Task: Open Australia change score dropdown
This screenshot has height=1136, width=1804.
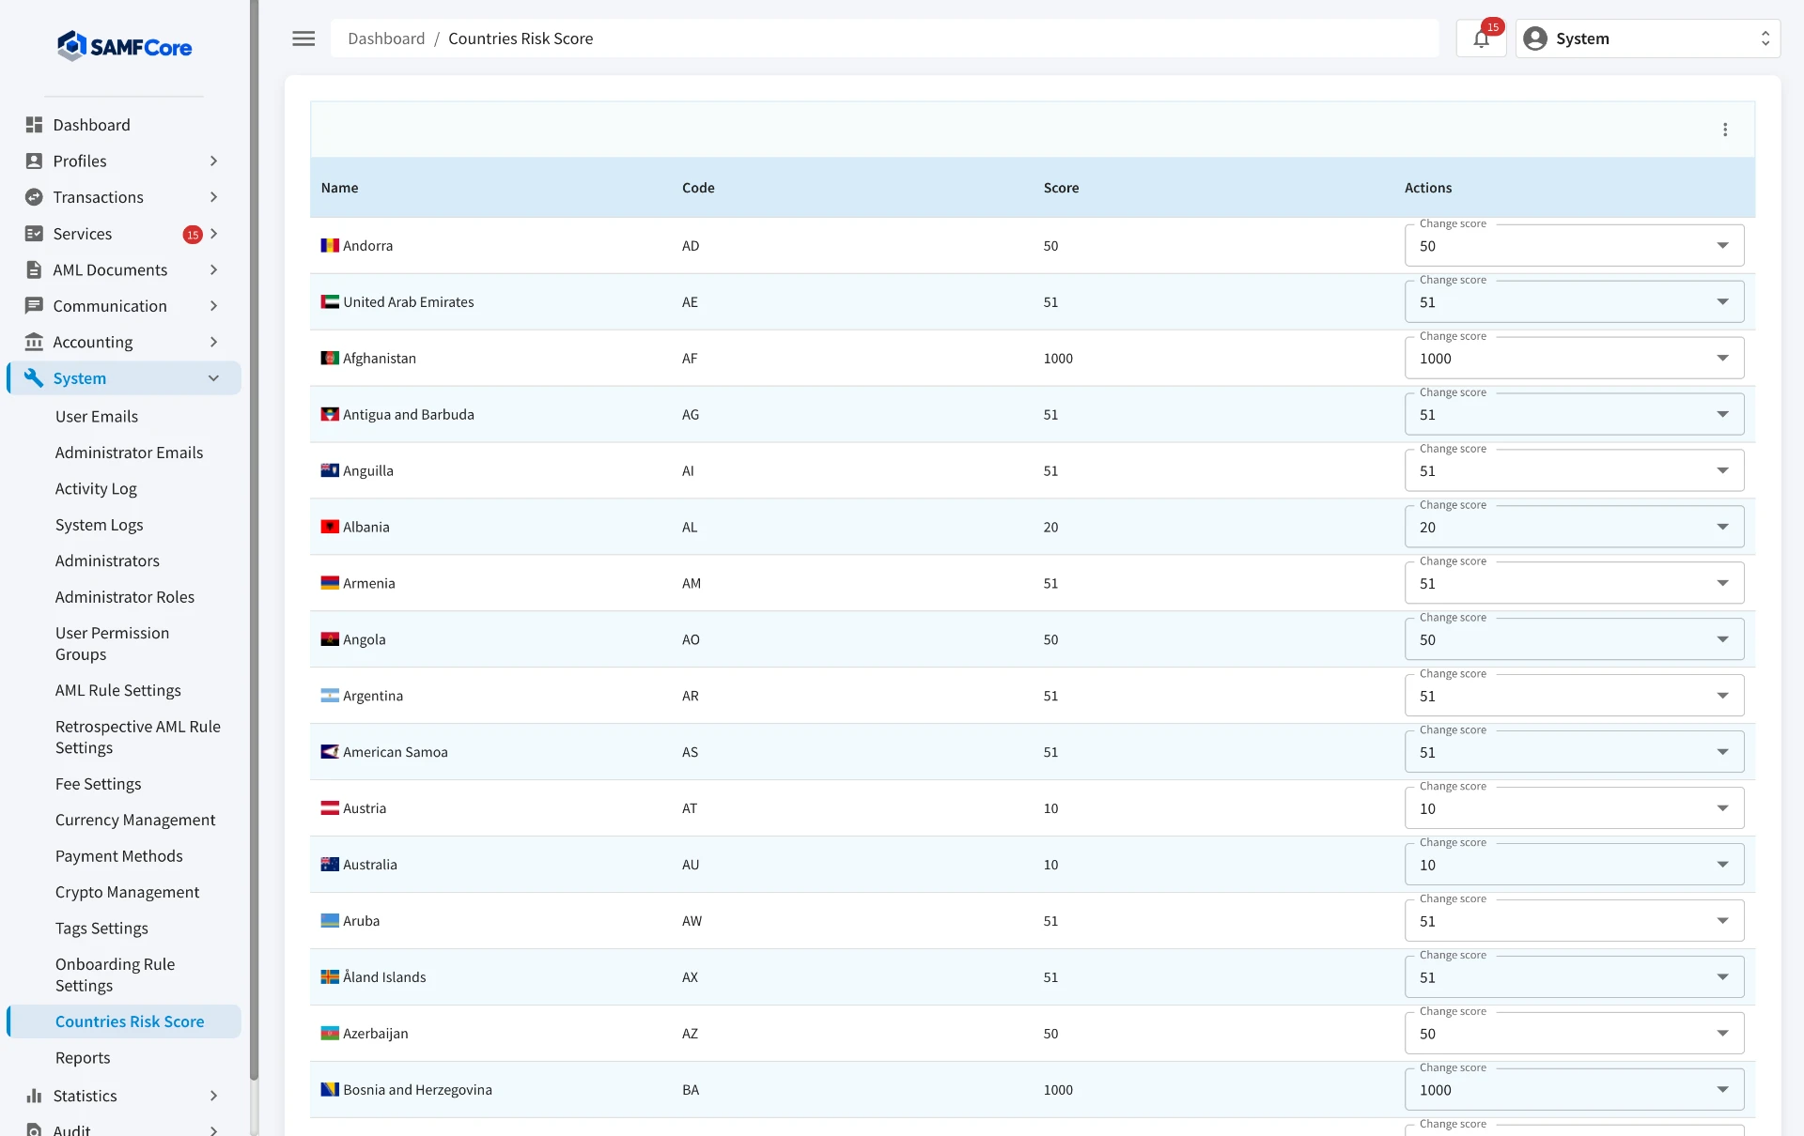Action: click(x=1574, y=865)
